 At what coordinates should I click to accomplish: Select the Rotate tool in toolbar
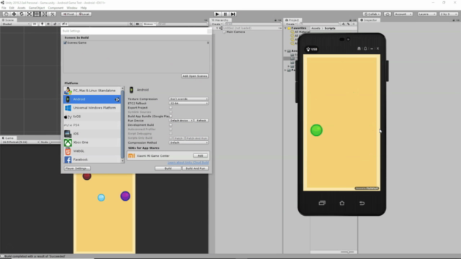click(22, 14)
